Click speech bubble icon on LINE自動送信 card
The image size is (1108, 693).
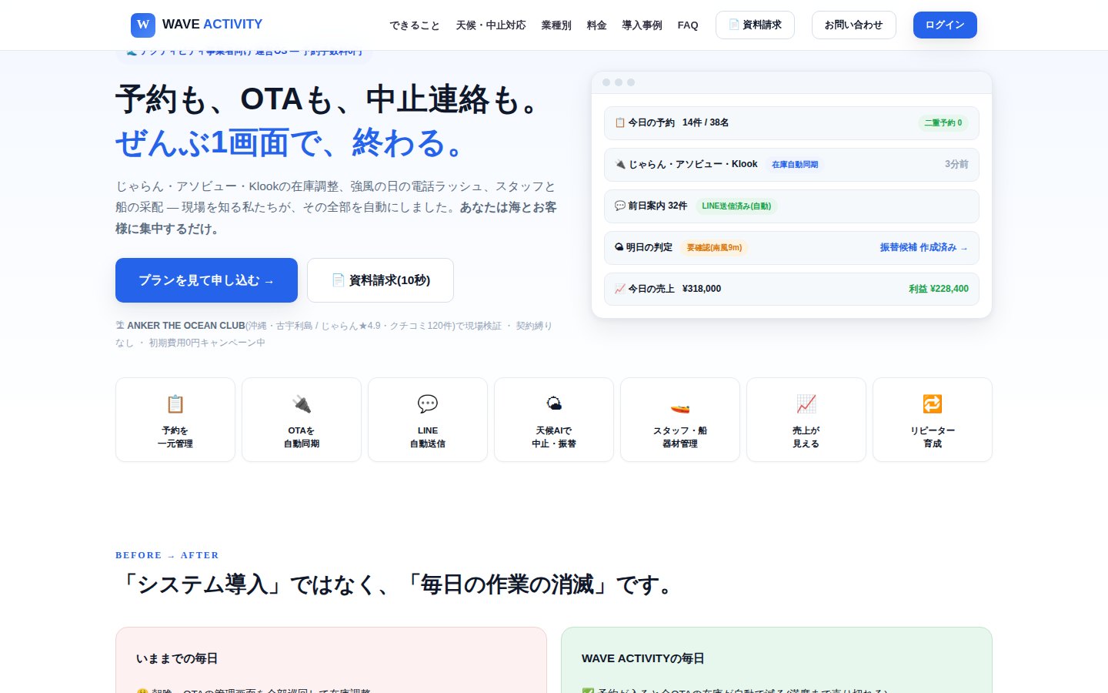(428, 403)
